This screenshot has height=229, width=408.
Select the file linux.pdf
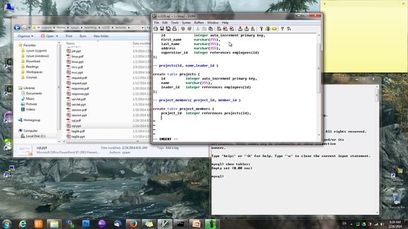coord(77,57)
